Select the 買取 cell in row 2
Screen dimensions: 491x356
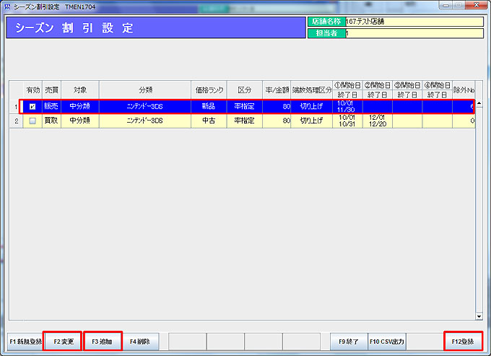point(51,121)
